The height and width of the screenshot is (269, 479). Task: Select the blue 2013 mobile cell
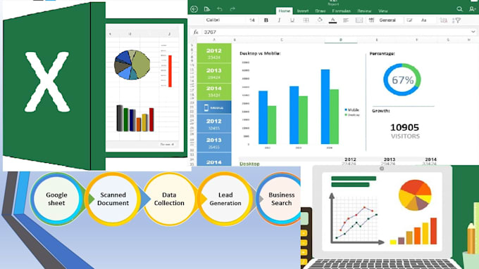(214, 143)
